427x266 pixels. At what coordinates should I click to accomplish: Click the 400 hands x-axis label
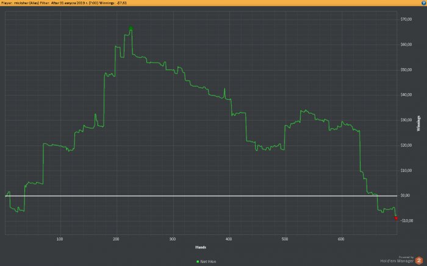pos(229,239)
